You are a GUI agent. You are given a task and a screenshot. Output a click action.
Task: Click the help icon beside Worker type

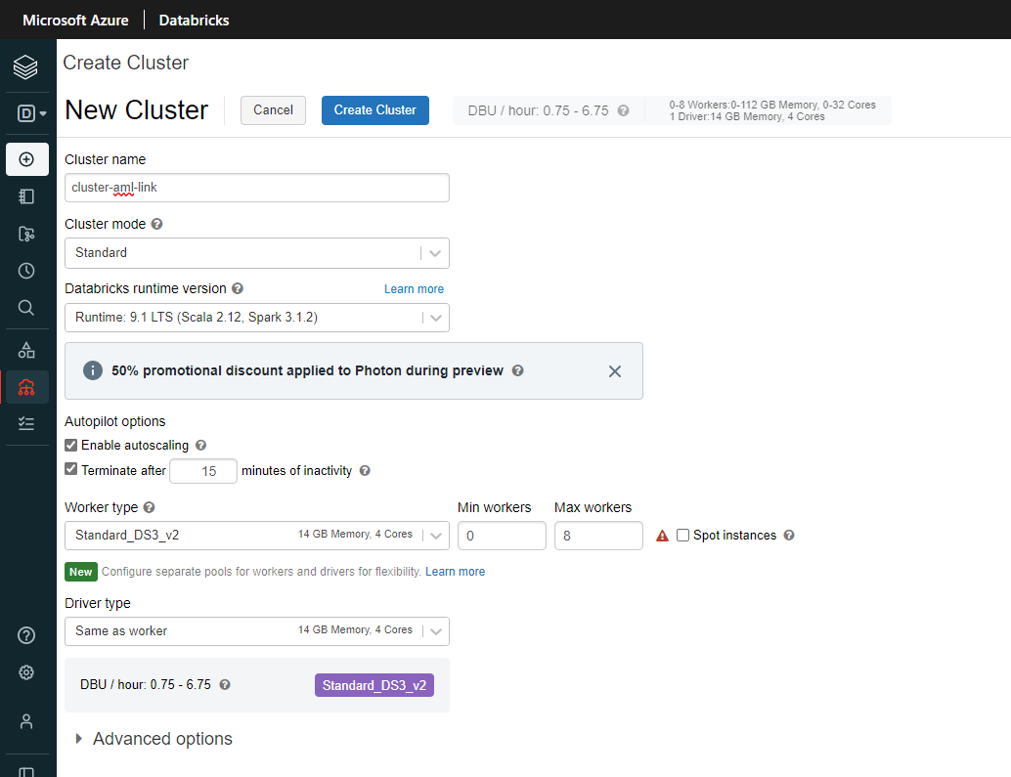(x=149, y=507)
